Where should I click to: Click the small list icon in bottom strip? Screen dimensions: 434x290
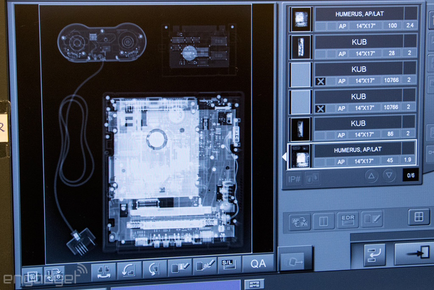pyautogui.click(x=254, y=284)
